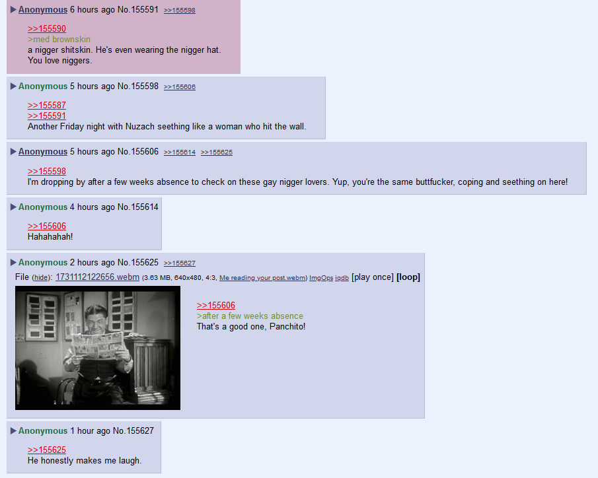Open the file link 1731112122656.webm
Image resolution: width=598 pixels, height=478 pixels.
pyautogui.click(x=97, y=277)
